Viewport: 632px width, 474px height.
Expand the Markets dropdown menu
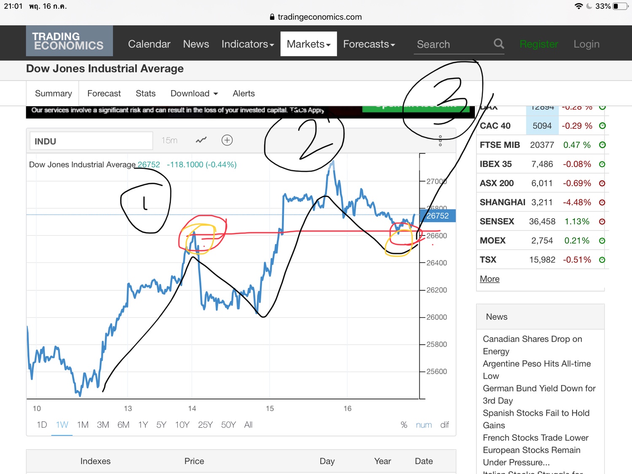[309, 44]
